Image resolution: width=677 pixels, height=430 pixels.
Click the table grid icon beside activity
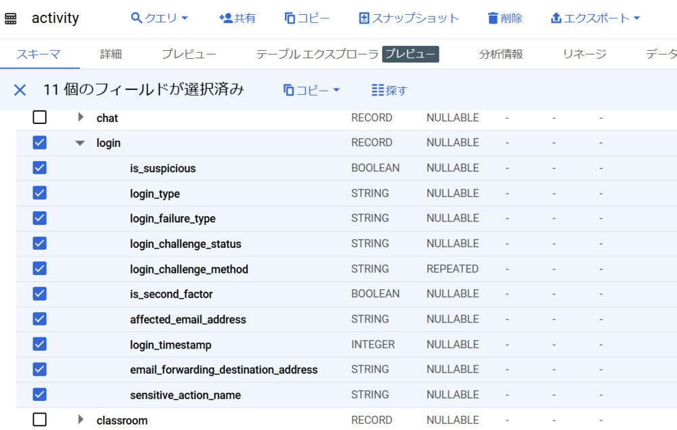click(x=9, y=17)
